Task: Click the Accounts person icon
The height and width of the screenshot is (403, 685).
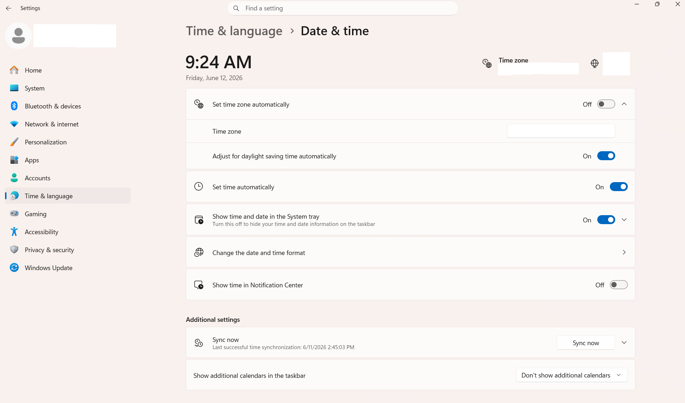Action: click(14, 178)
